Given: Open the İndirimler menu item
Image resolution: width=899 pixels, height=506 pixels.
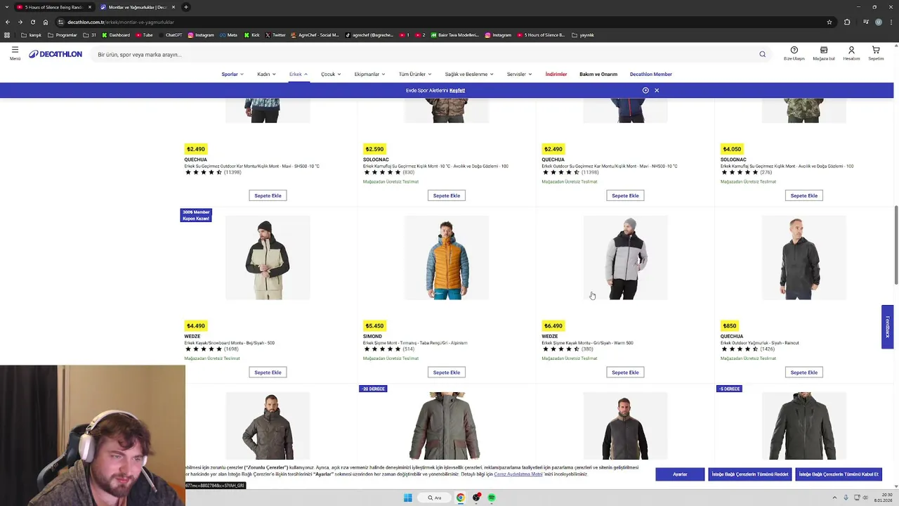Looking at the screenshot, I should click(556, 74).
